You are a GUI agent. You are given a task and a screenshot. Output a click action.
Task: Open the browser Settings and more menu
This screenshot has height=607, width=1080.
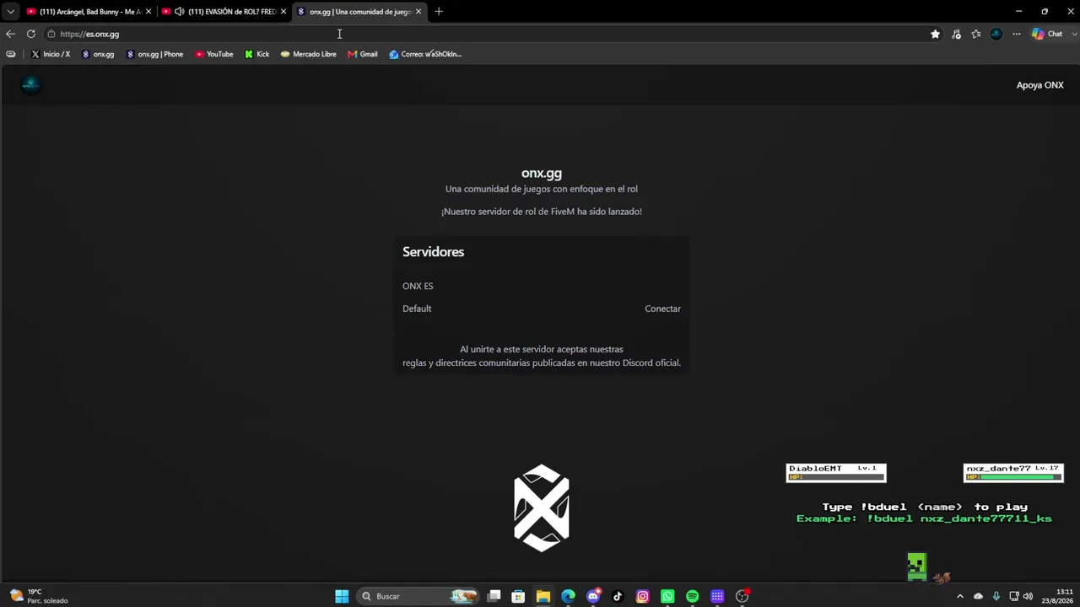[1017, 34]
